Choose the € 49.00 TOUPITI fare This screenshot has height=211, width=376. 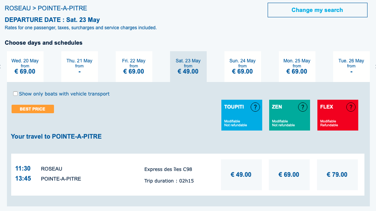241,174
